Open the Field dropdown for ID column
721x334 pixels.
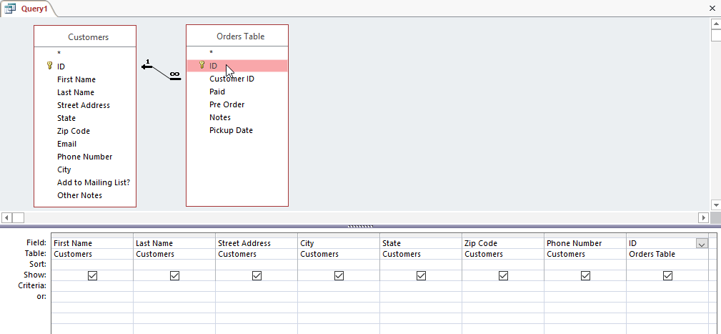click(702, 243)
